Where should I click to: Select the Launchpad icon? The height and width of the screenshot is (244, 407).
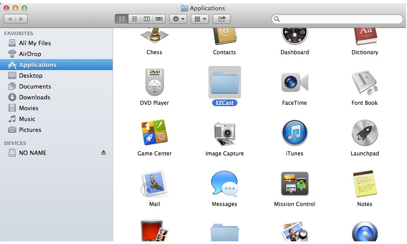364,133
